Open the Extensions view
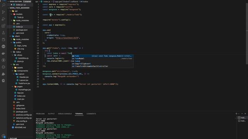Image resolution: width=248 pixels, height=139 pixels. point(3,26)
